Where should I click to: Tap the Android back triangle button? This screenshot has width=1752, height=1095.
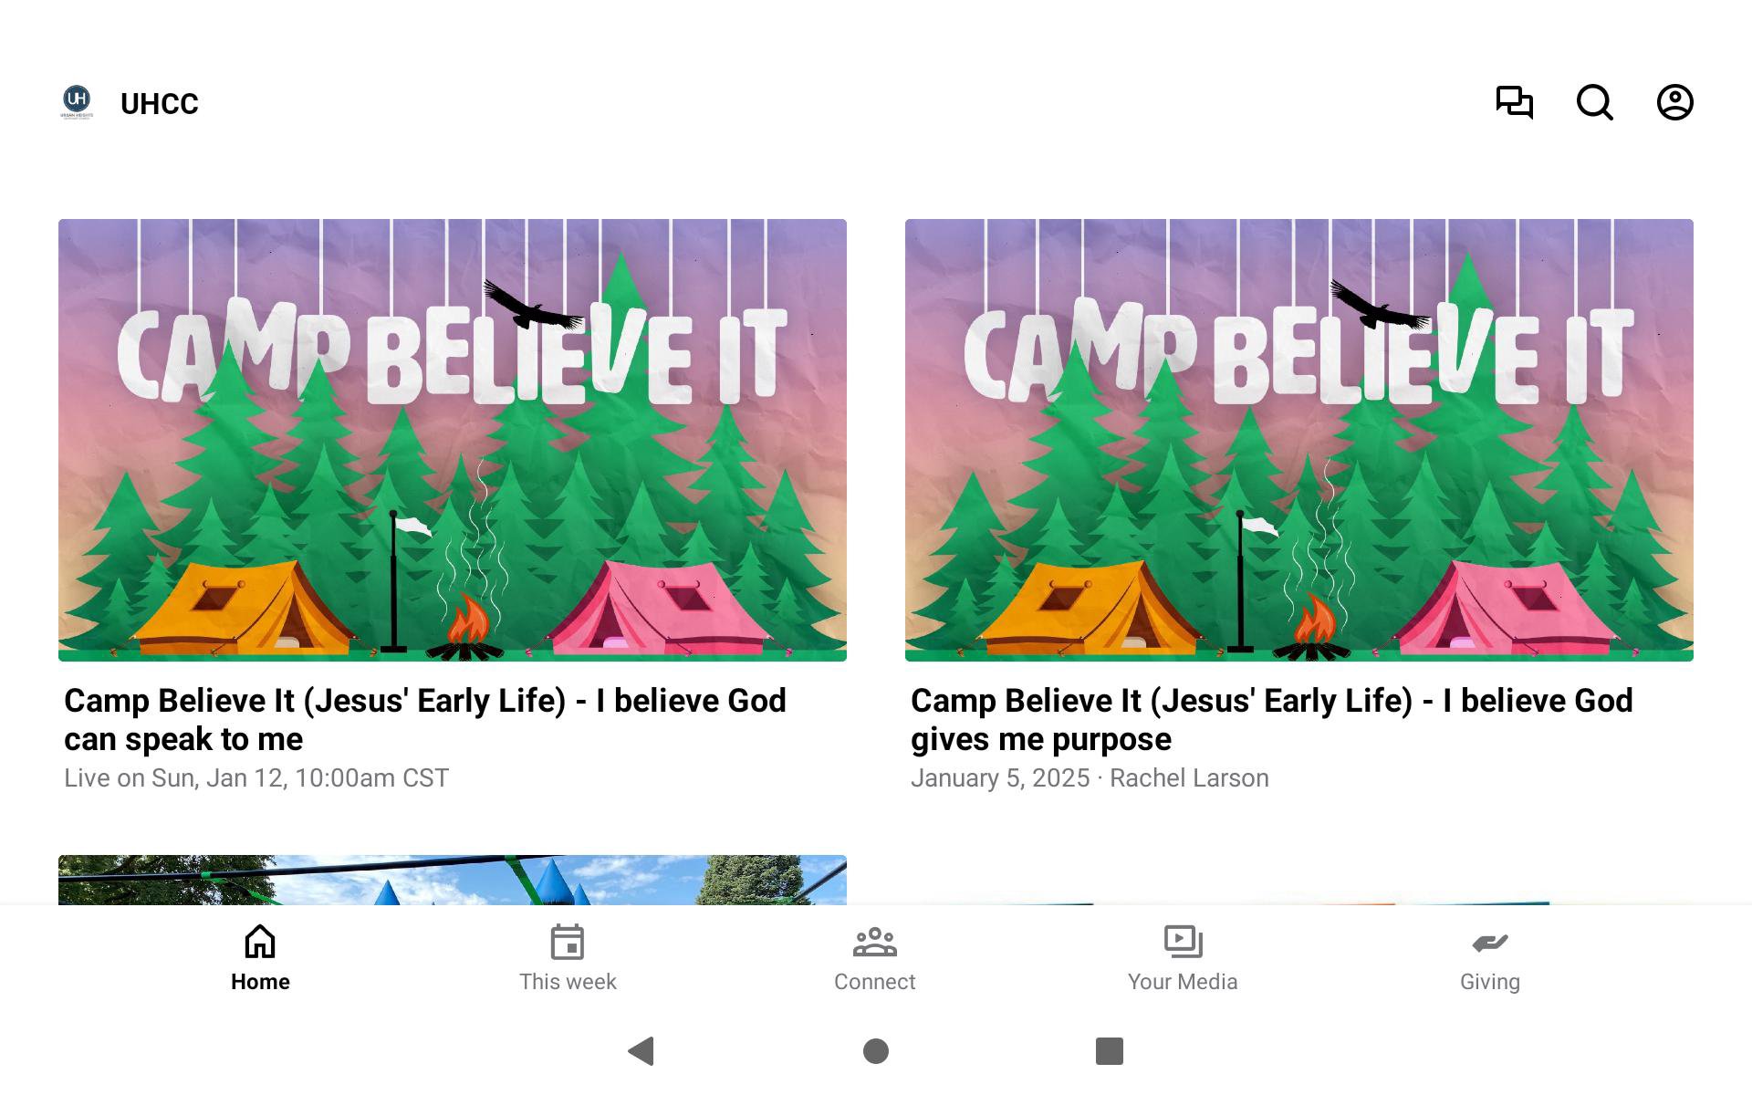pyautogui.click(x=641, y=1051)
